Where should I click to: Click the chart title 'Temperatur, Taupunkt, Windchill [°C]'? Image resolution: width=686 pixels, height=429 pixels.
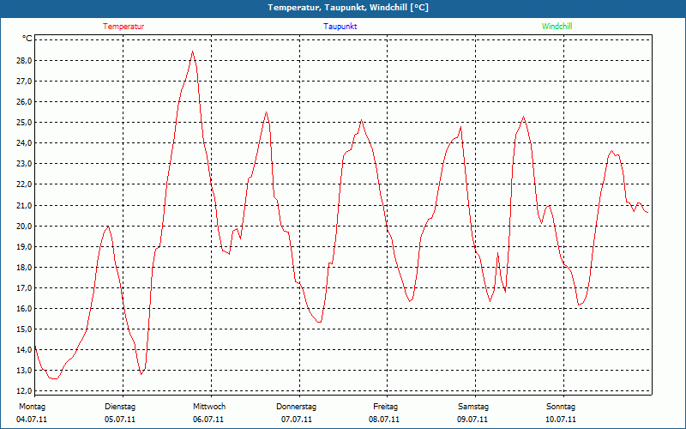click(x=348, y=8)
